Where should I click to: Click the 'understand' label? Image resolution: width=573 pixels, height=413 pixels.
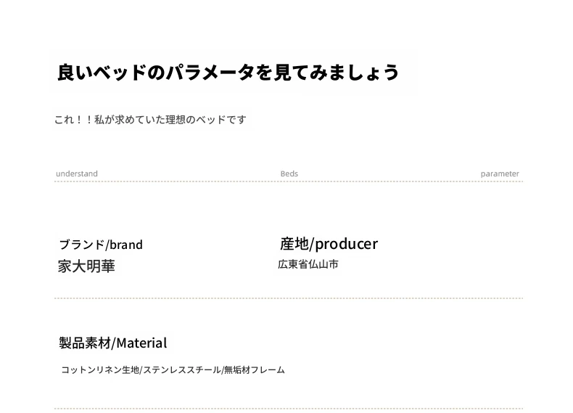77,173
